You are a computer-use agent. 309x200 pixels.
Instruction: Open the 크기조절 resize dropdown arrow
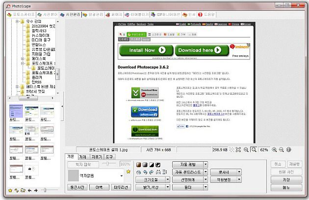point(168,179)
